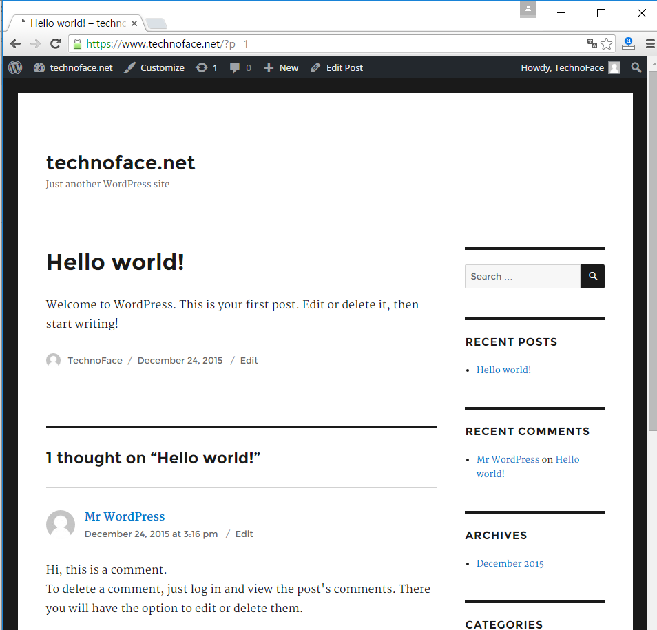The image size is (657, 630).
Task: Click the translate icon in address bar
Action: click(x=592, y=43)
